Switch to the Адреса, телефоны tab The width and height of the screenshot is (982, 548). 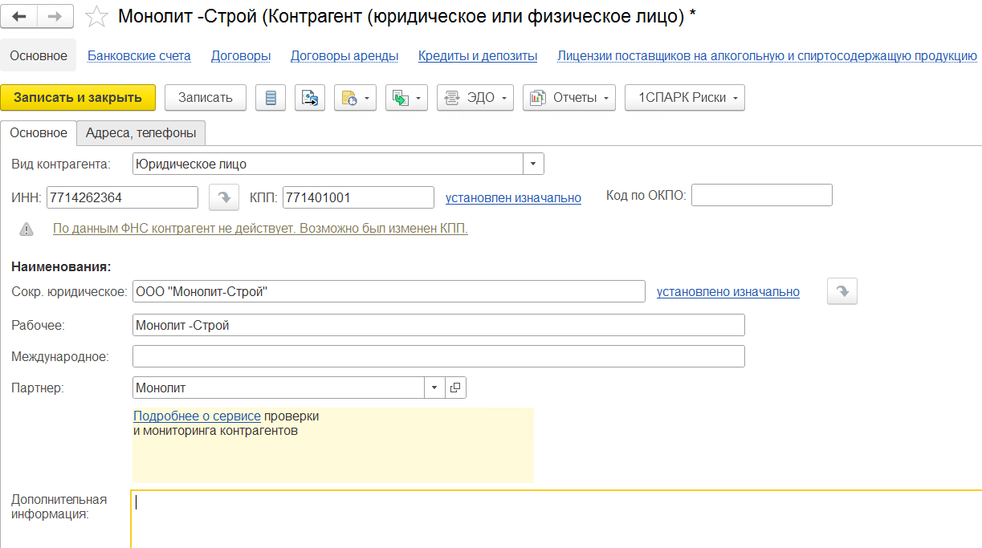[x=141, y=133]
